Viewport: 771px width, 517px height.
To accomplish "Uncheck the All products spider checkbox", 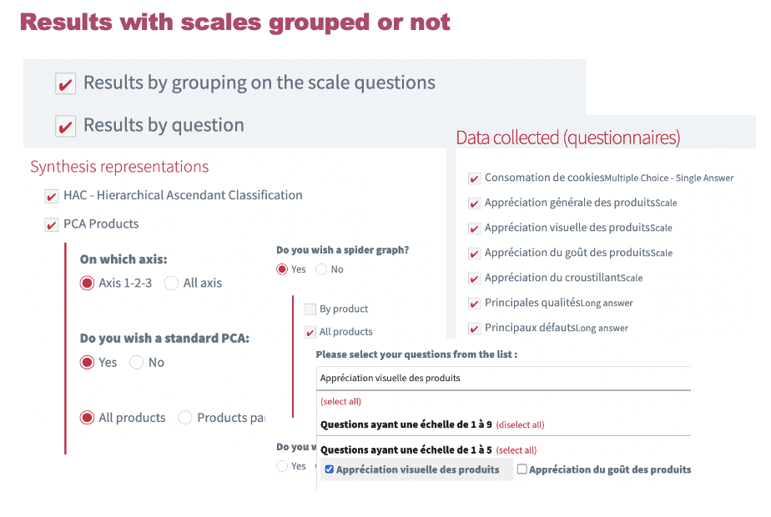I will pos(310,332).
